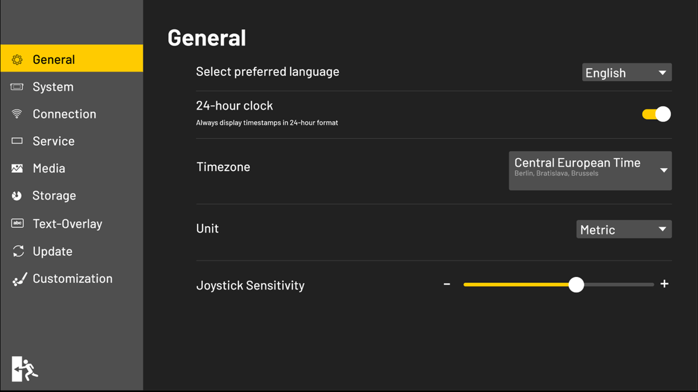The width and height of the screenshot is (698, 392).
Task: Click the Joystick Sensitivity slider handle
Action: 576,285
